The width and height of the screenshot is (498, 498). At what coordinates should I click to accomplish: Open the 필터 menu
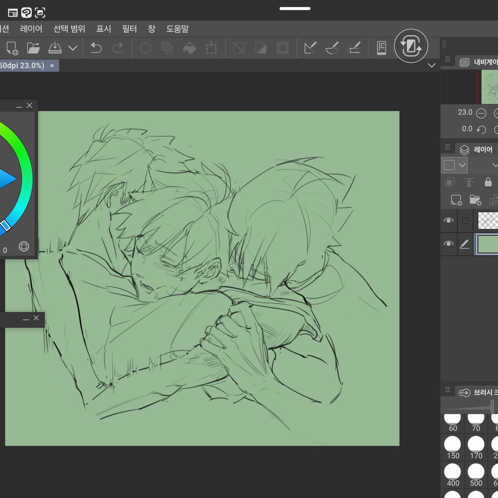[129, 29]
